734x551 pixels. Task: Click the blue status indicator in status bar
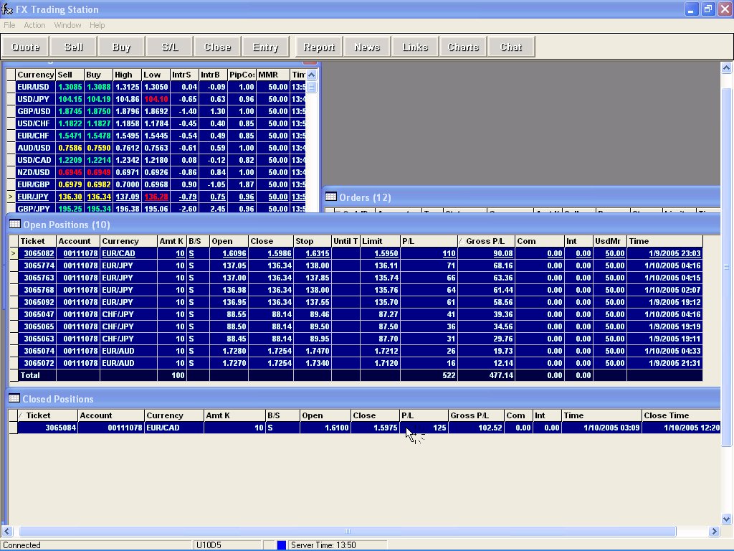[x=281, y=545]
